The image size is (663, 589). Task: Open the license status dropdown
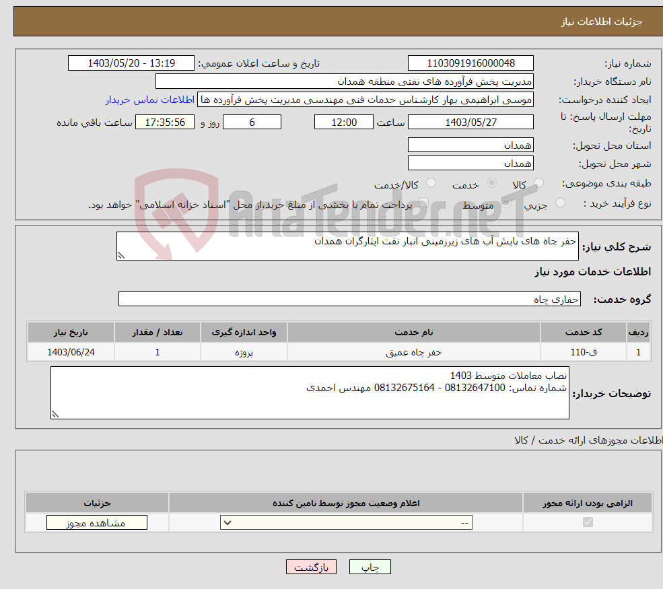tap(346, 522)
